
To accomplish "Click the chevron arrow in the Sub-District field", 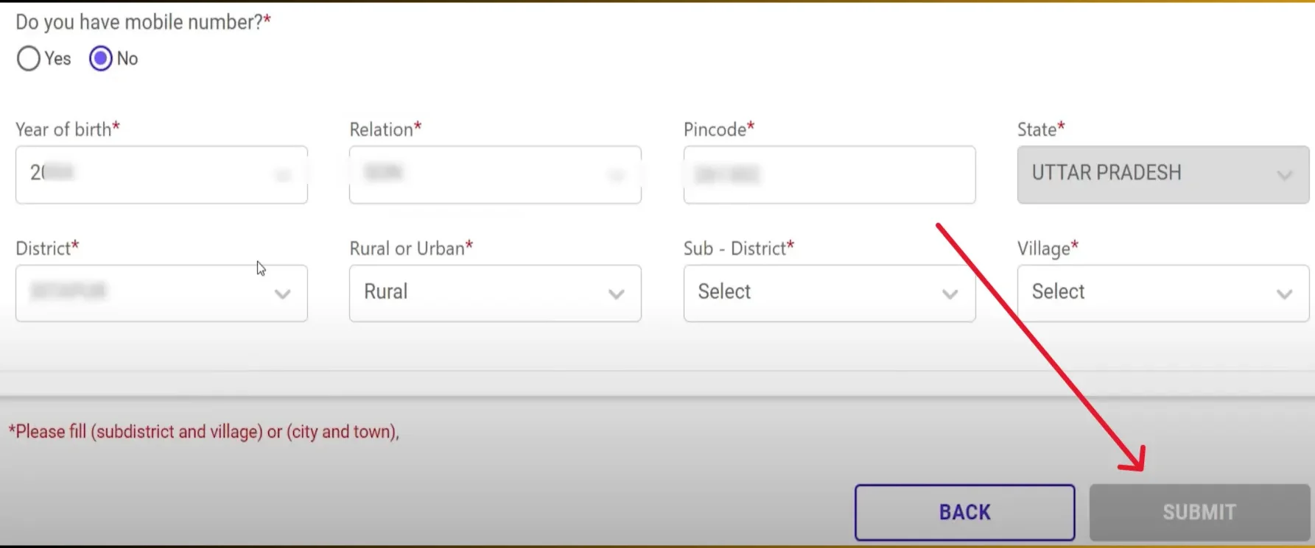I will tap(950, 294).
